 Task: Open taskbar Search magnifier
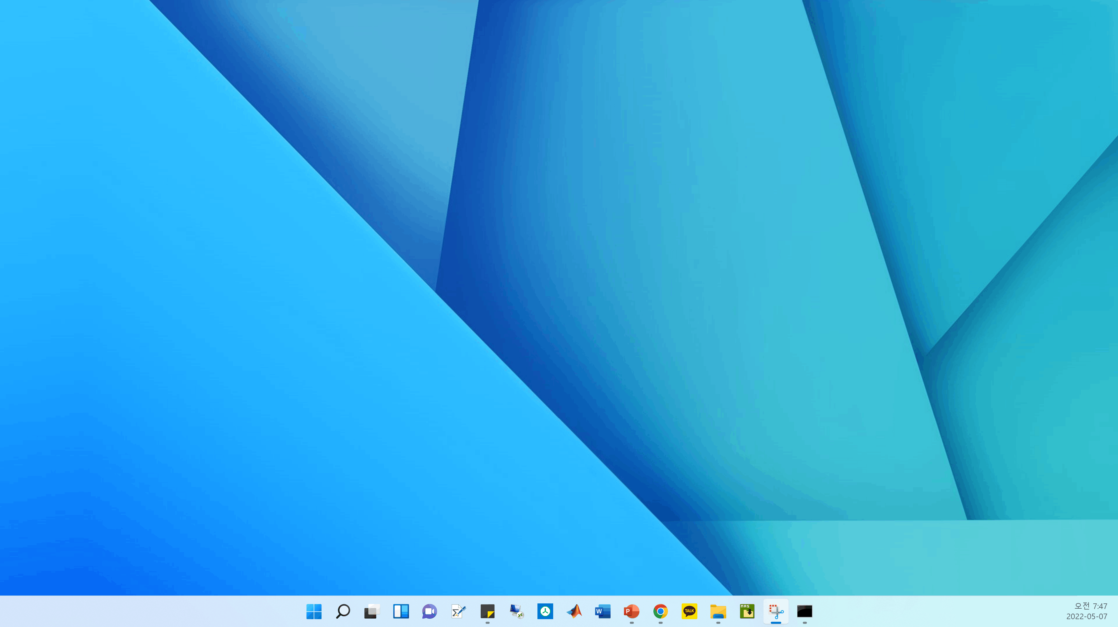click(343, 611)
